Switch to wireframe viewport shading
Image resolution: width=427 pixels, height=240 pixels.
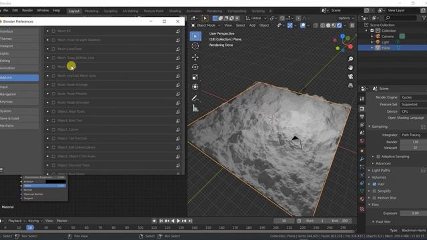click(x=323, y=25)
